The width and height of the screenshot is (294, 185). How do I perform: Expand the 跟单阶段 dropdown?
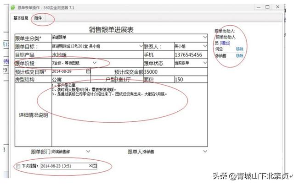[95, 63]
